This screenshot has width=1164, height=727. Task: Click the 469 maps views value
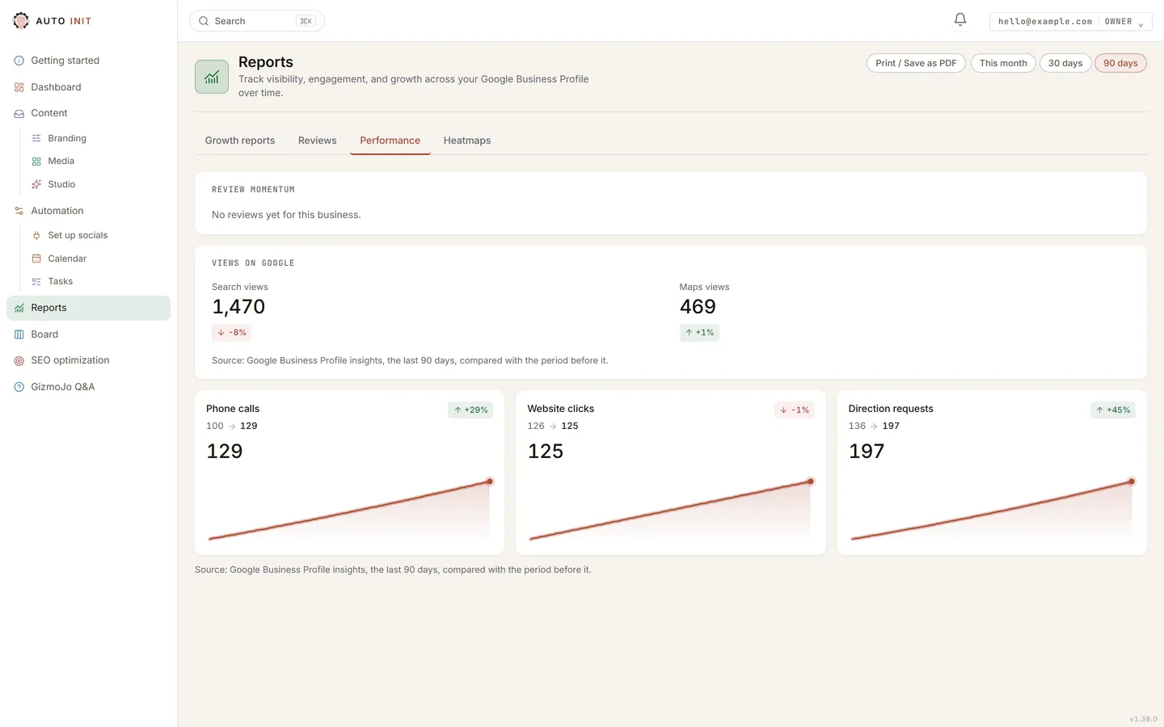[698, 307]
